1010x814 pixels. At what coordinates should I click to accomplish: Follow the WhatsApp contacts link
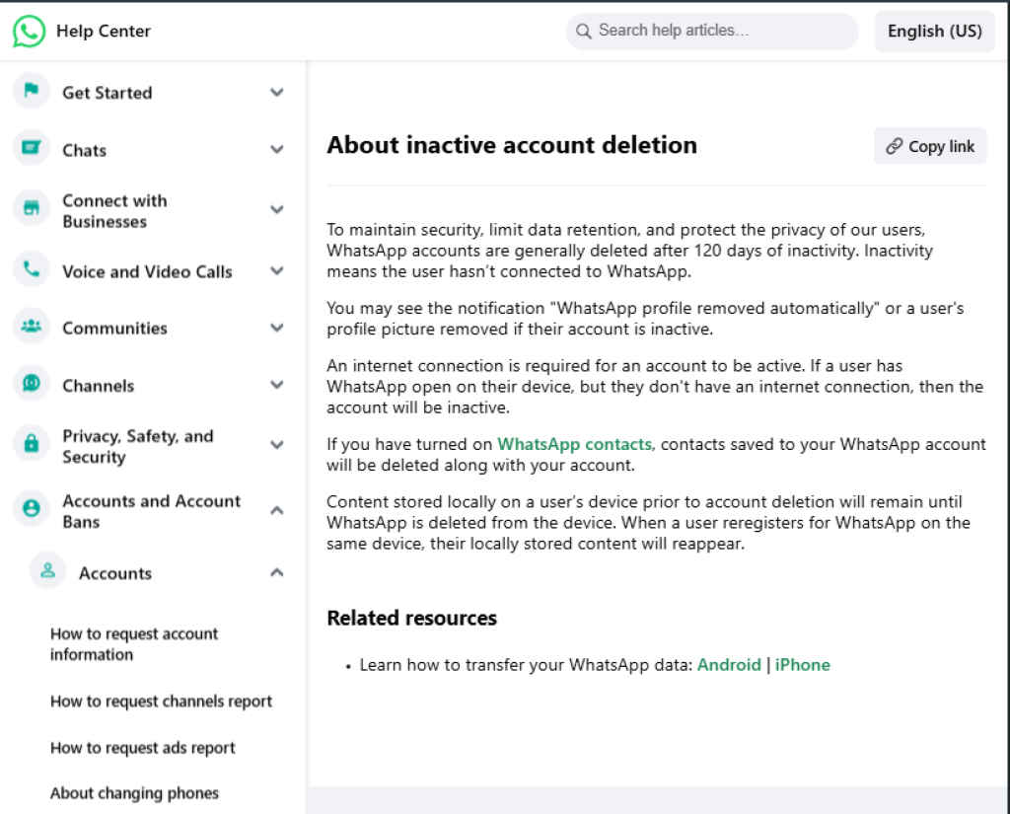574,444
